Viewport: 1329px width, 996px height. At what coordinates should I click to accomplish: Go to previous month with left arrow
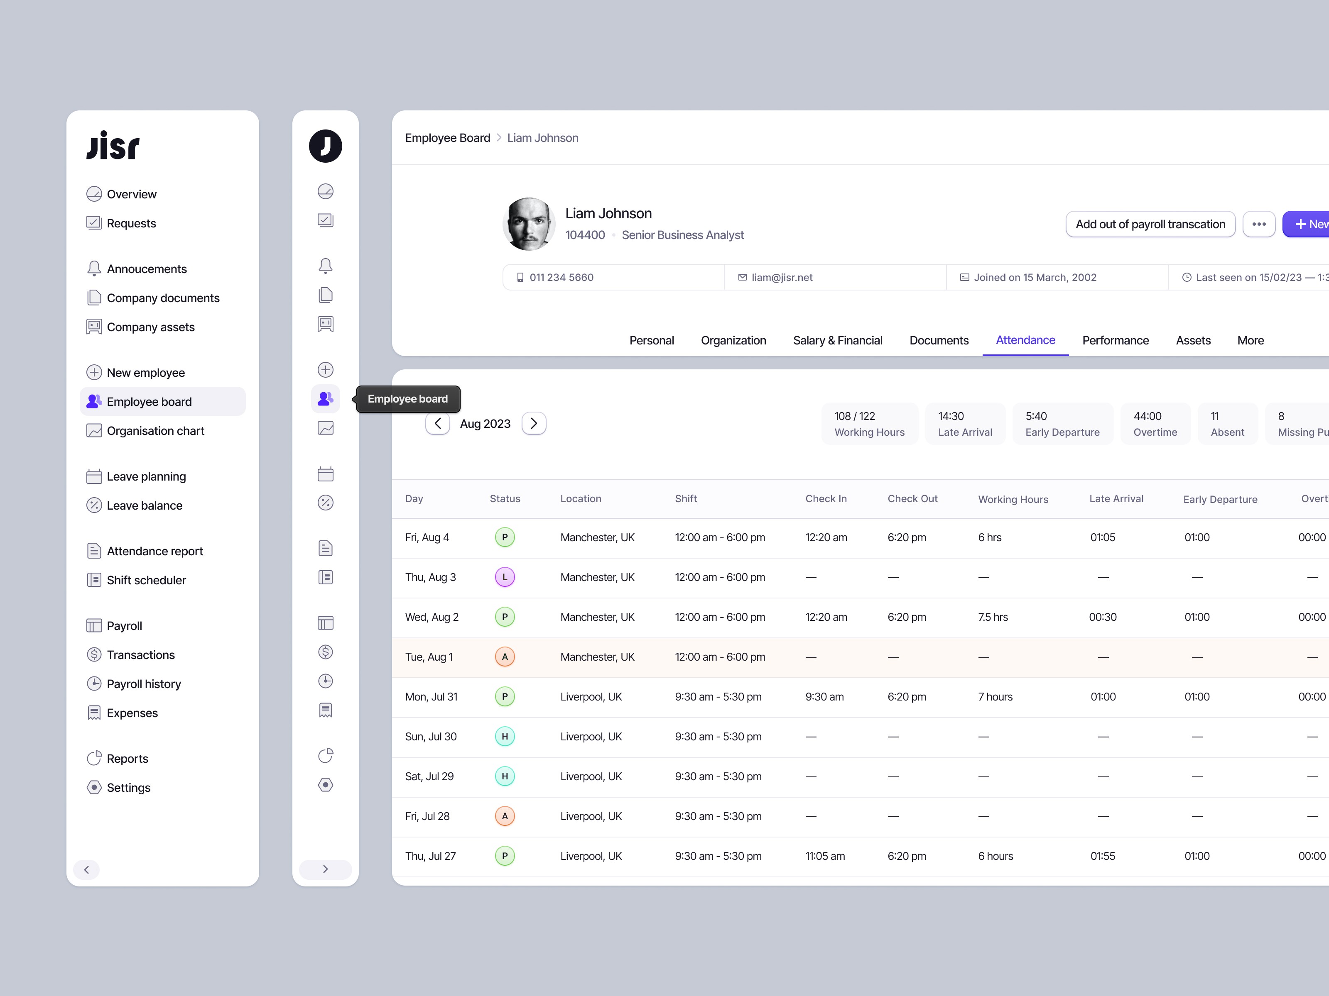tap(437, 423)
